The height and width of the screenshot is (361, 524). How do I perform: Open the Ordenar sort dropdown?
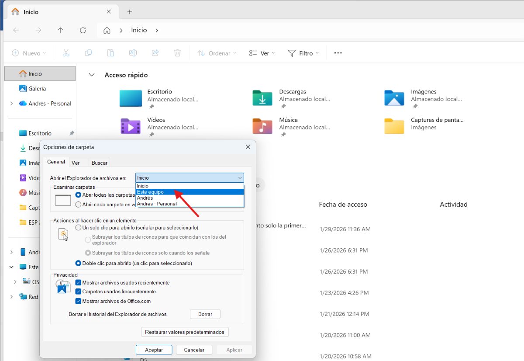point(217,53)
